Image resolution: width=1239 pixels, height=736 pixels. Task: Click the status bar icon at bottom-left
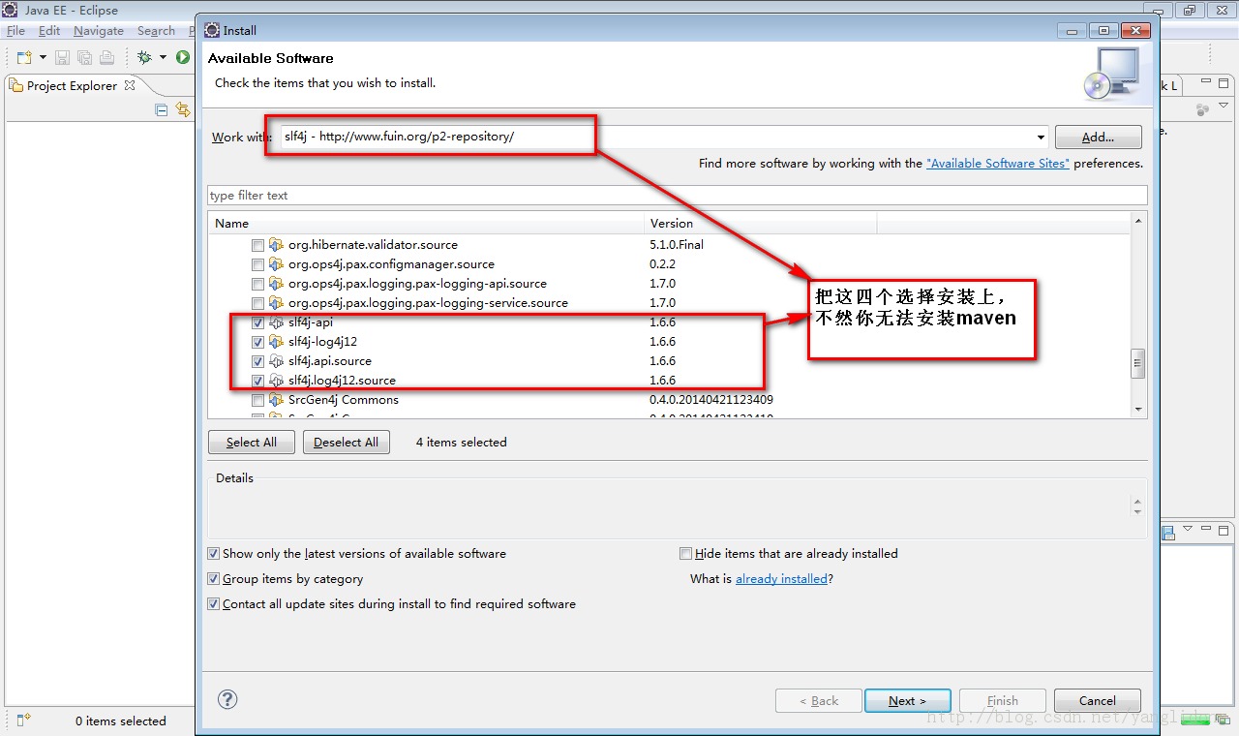pos(24,720)
